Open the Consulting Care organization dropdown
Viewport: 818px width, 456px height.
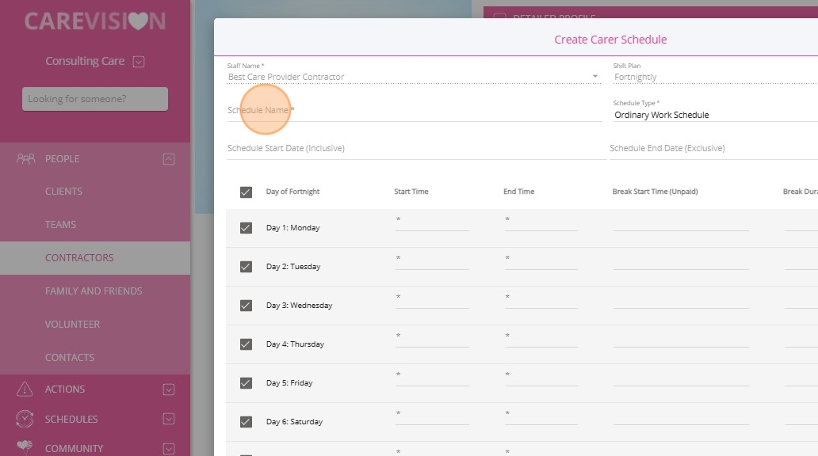tap(138, 62)
